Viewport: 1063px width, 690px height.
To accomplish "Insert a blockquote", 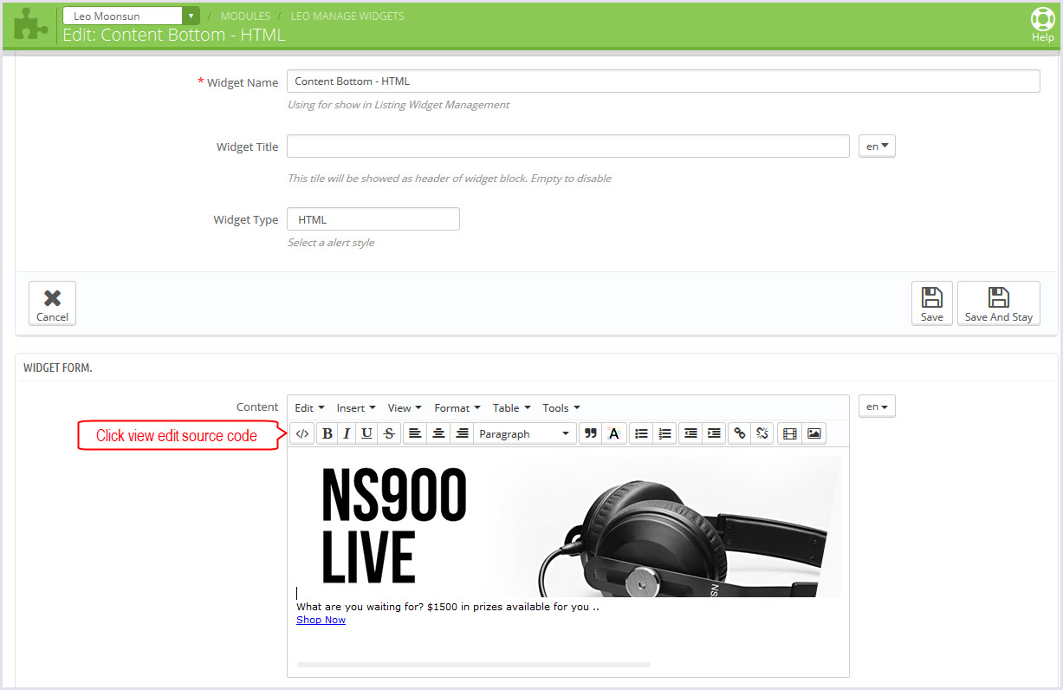I will 591,433.
